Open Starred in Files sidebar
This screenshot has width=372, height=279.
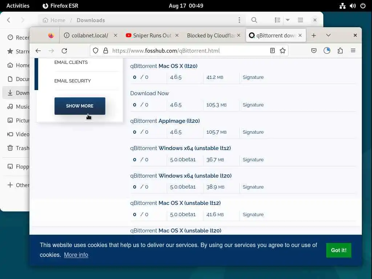click(x=18, y=51)
